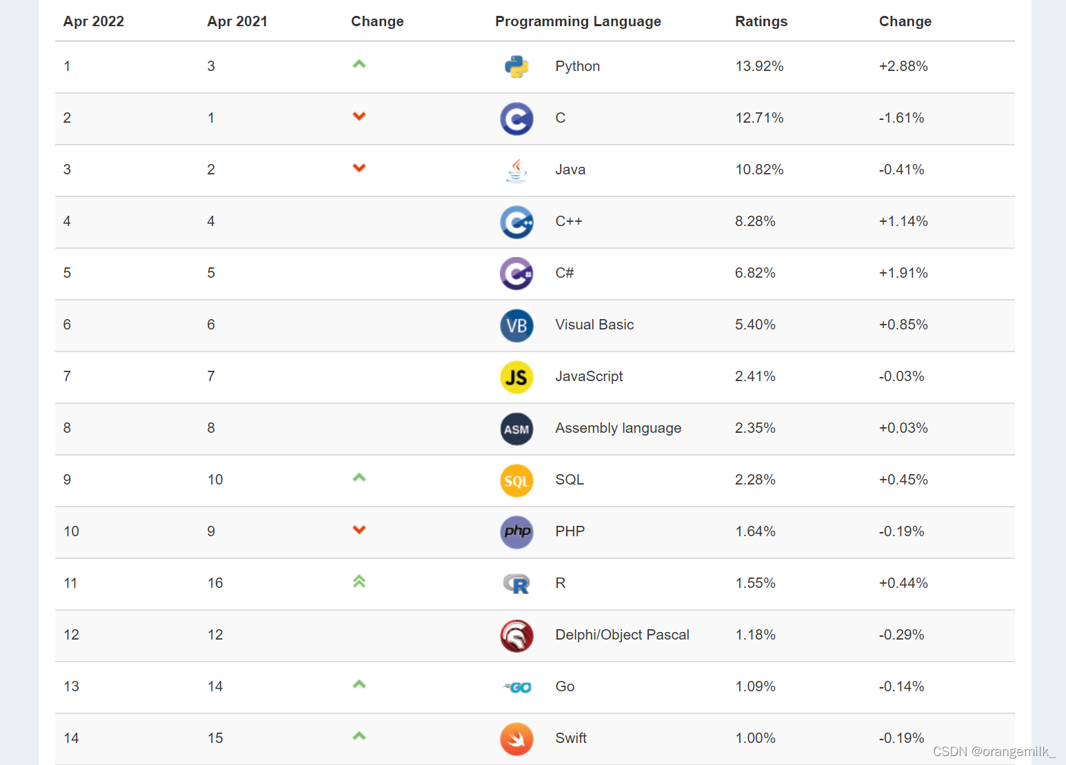Click the Swift bird logo
Viewport: 1066px width, 765px height.
[x=516, y=739]
